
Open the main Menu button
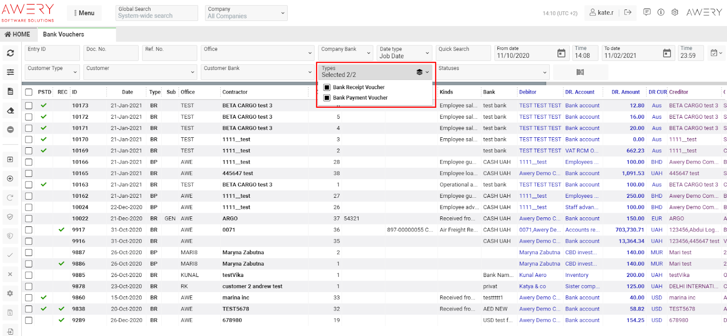(85, 13)
